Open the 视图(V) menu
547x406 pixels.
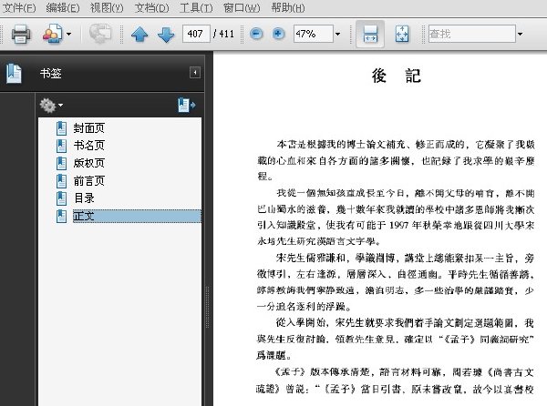(x=107, y=7)
